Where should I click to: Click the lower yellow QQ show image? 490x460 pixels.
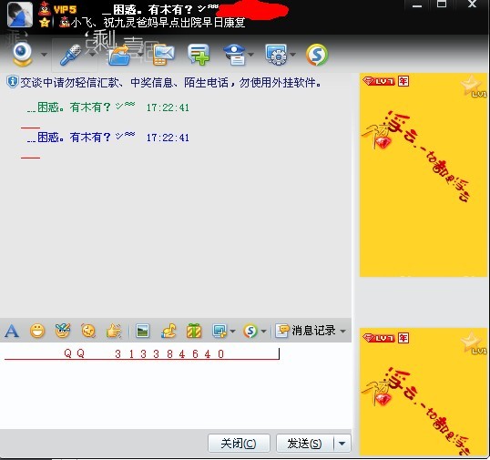pos(424,392)
